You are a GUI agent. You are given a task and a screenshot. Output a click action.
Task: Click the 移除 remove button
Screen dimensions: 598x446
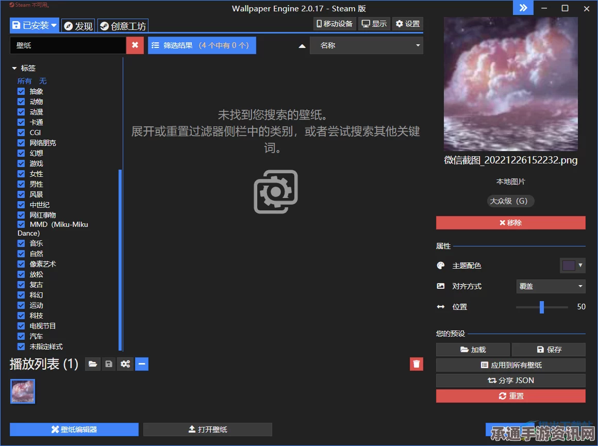coord(511,223)
